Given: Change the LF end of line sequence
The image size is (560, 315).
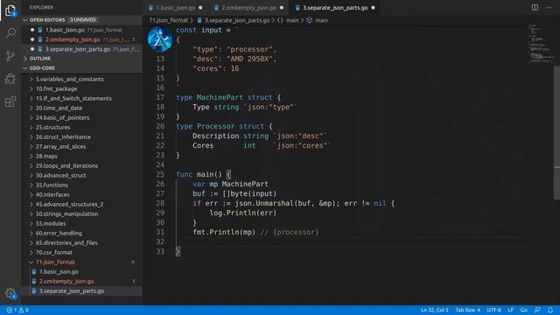Looking at the screenshot, I should coord(511,310).
